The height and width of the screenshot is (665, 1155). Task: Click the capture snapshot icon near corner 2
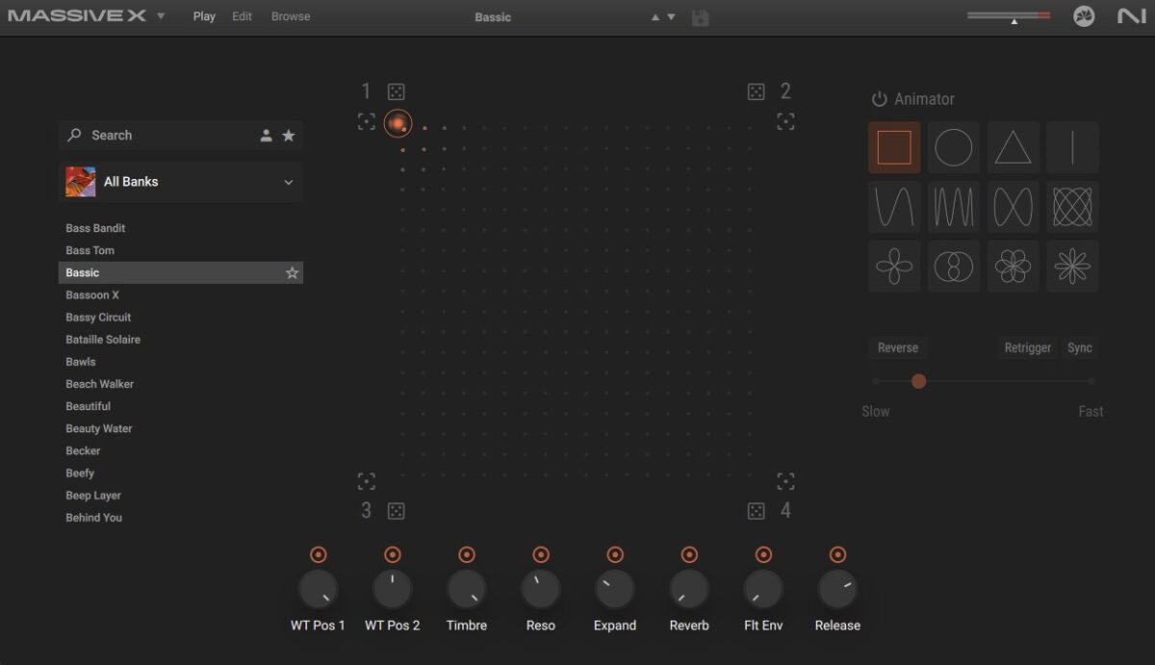coord(785,121)
